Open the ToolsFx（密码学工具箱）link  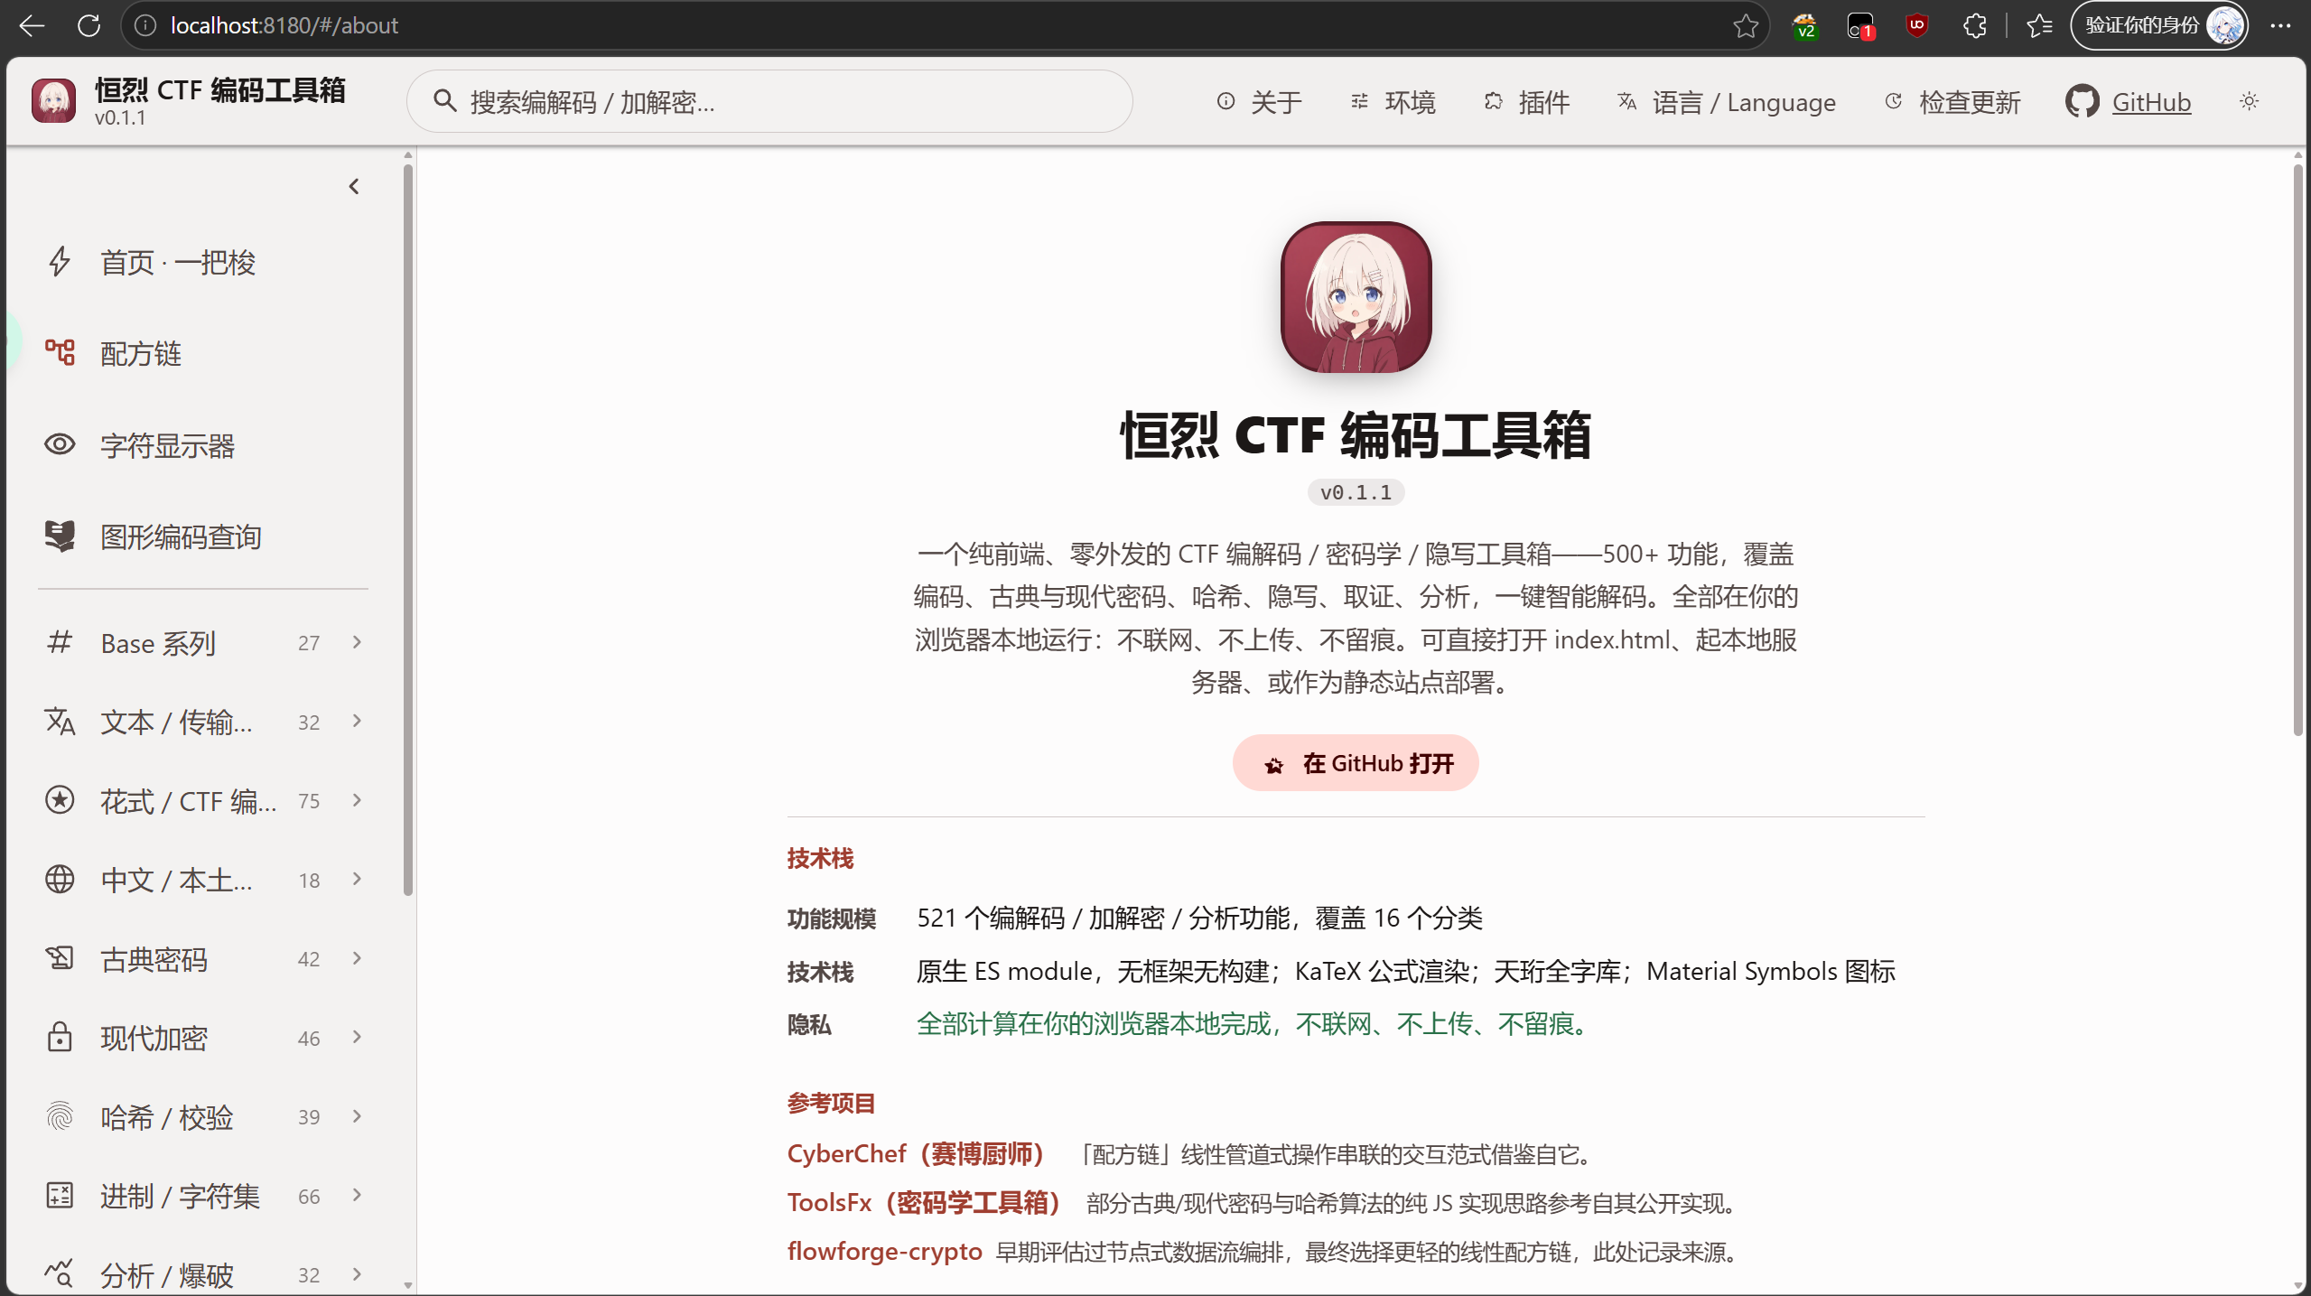925,1202
